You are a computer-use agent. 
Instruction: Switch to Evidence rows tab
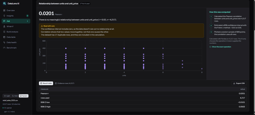click(x=65, y=83)
